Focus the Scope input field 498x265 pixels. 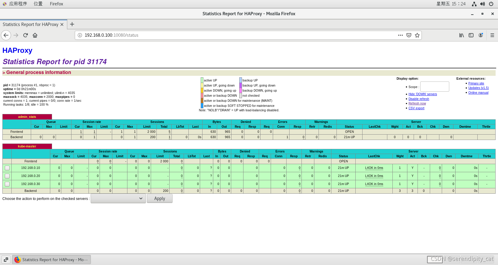[x=435, y=87]
